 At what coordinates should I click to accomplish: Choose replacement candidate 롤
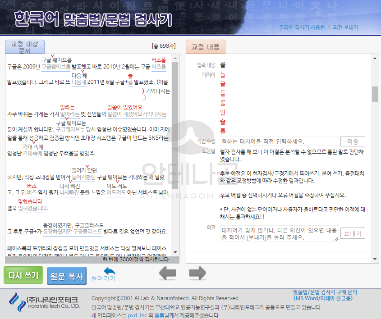pos(223,103)
